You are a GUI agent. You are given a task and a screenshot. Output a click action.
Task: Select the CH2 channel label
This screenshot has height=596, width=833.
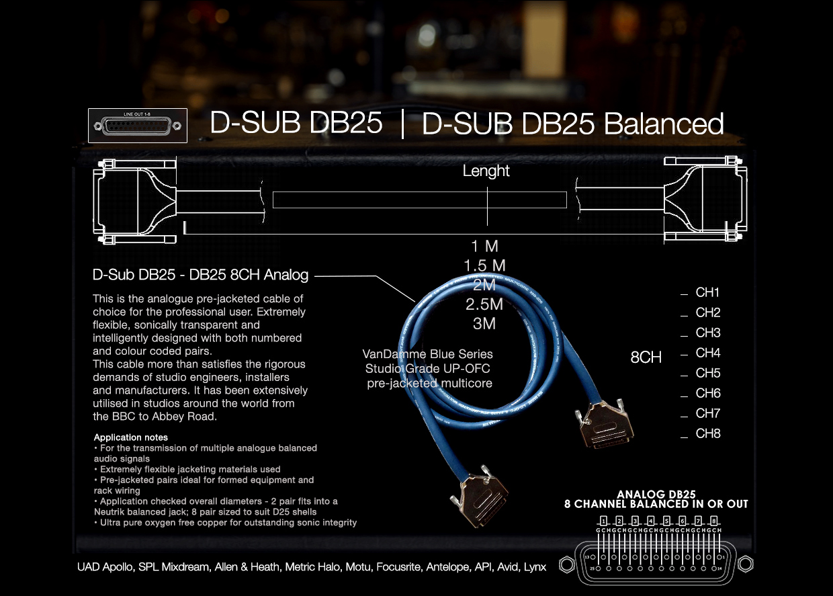coord(708,312)
